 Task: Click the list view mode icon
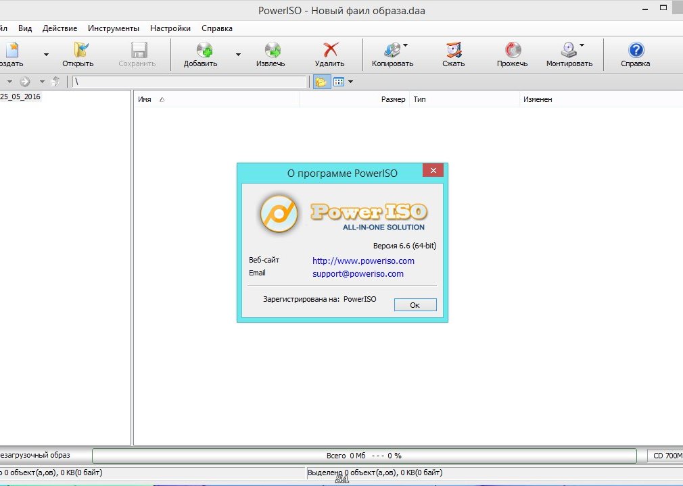[339, 82]
